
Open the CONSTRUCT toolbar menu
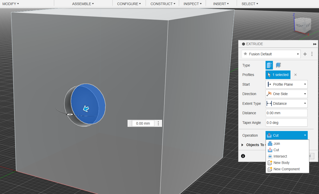click(163, 4)
